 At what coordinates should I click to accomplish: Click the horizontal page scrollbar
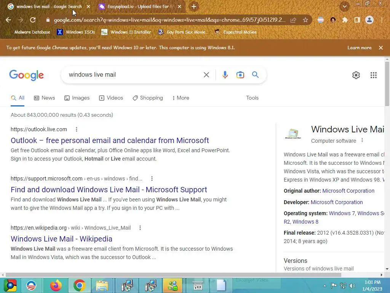tap(173, 275)
